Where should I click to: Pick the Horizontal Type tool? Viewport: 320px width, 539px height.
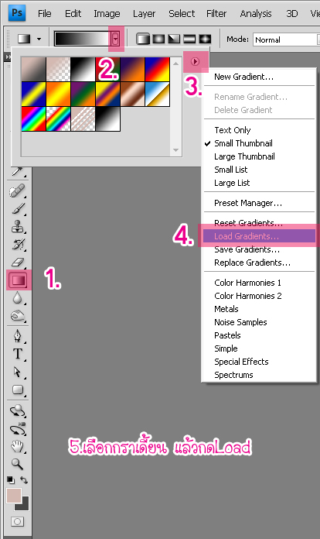[x=18, y=354]
